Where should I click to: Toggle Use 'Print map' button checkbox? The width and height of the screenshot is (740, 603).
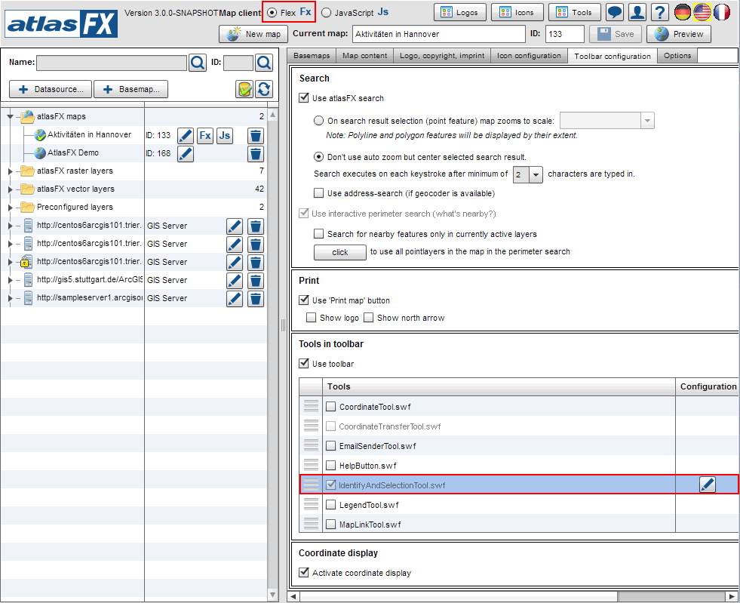point(304,300)
